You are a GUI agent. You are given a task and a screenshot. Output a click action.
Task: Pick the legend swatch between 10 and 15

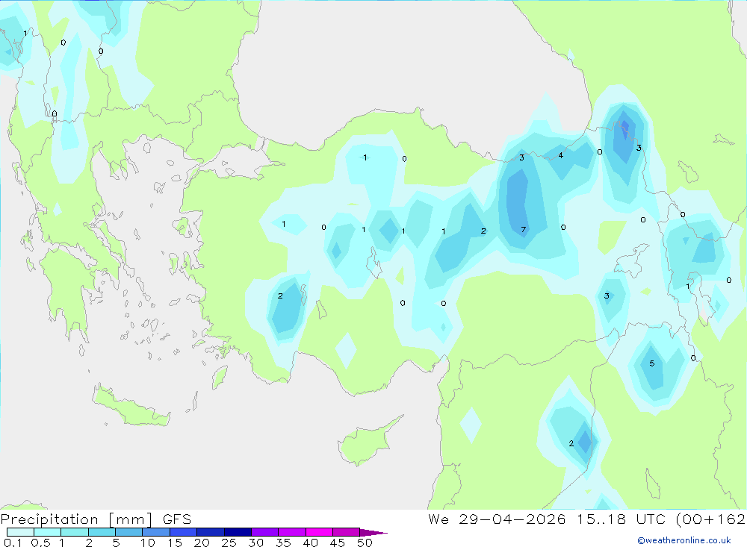click(x=156, y=532)
